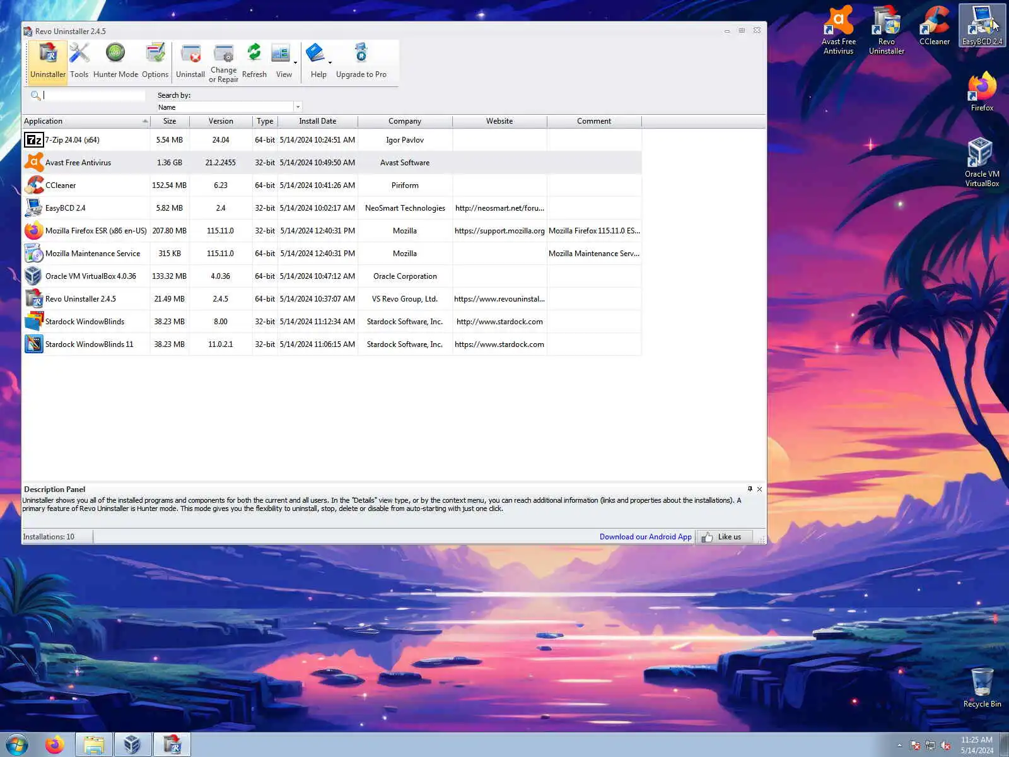Select the Mozilla Firefox ESR row icon
Viewport: 1009px width, 757px height.
(x=34, y=231)
